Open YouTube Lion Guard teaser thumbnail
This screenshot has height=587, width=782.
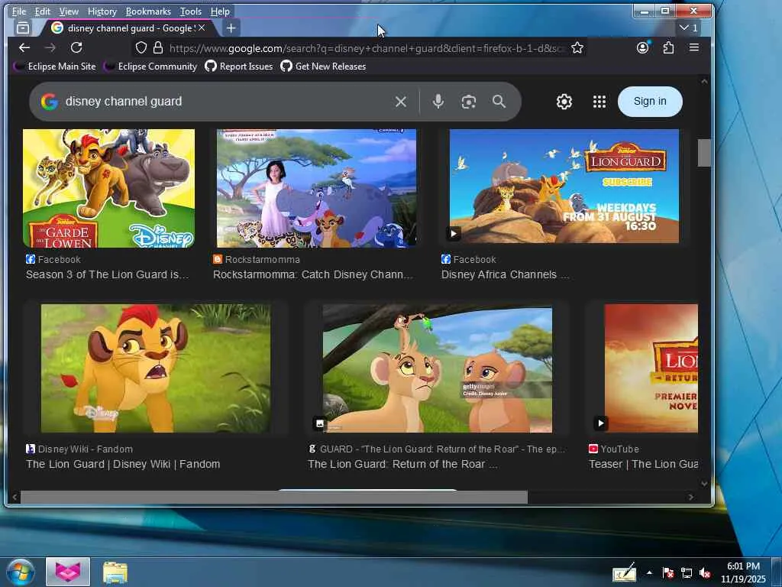[x=651, y=368]
